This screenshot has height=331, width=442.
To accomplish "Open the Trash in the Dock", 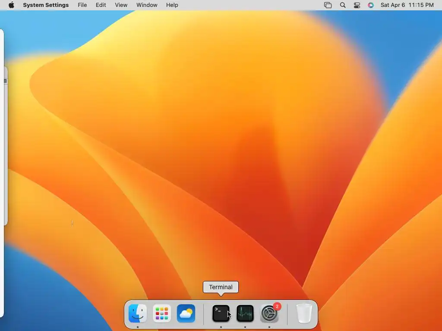I will click(x=304, y=313).
